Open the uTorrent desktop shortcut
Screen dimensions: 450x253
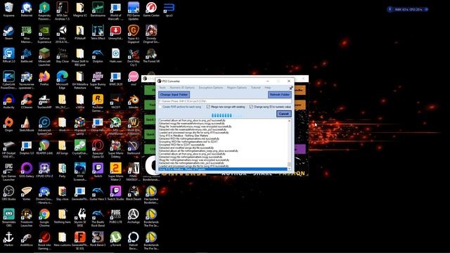pos(115,239)
